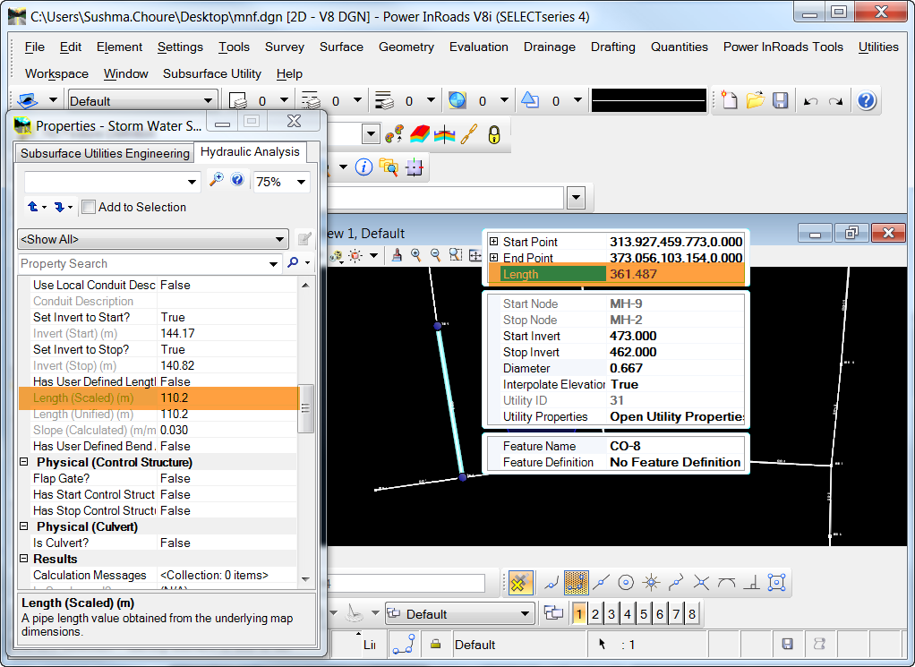This screenshot has width=915, height=667.
Task: Click the status bar save icon
Action: coord(787,644)
